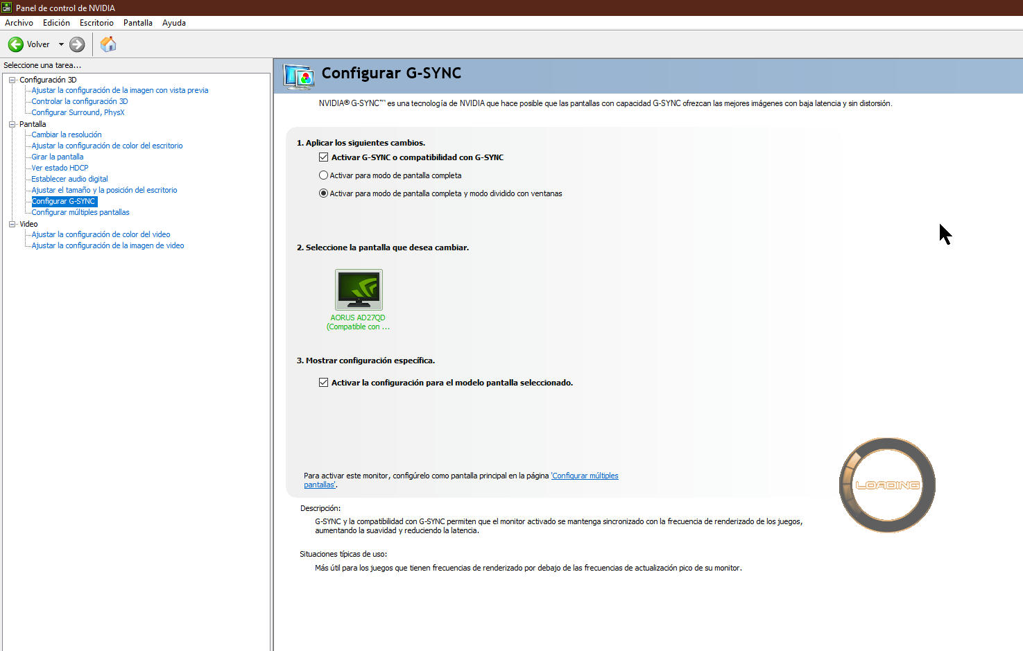This screenshot has width=1023, height=651.
Task: Open Controlar la configuración 3D
Action: (x=80, y=101)
